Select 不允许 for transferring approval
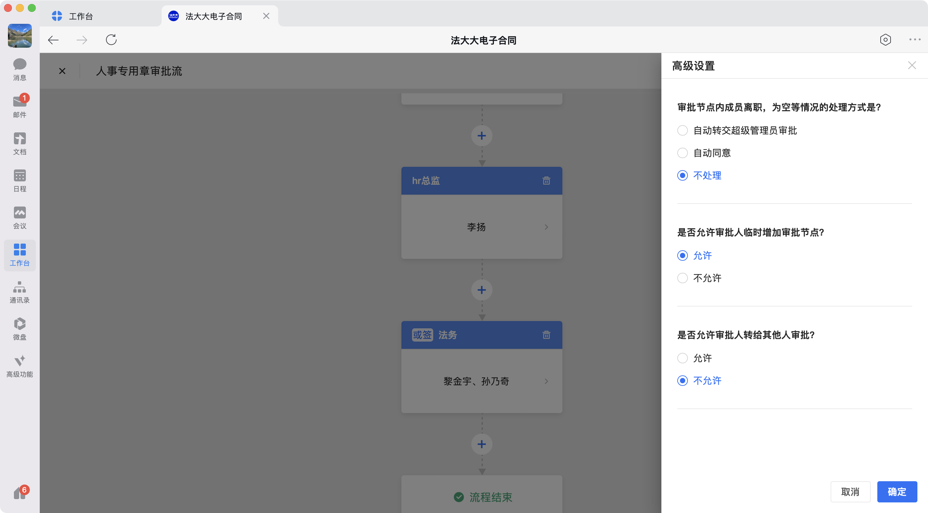Image resolution: width=928 pixels, height=513 pixels. click(x=699, y=381)
